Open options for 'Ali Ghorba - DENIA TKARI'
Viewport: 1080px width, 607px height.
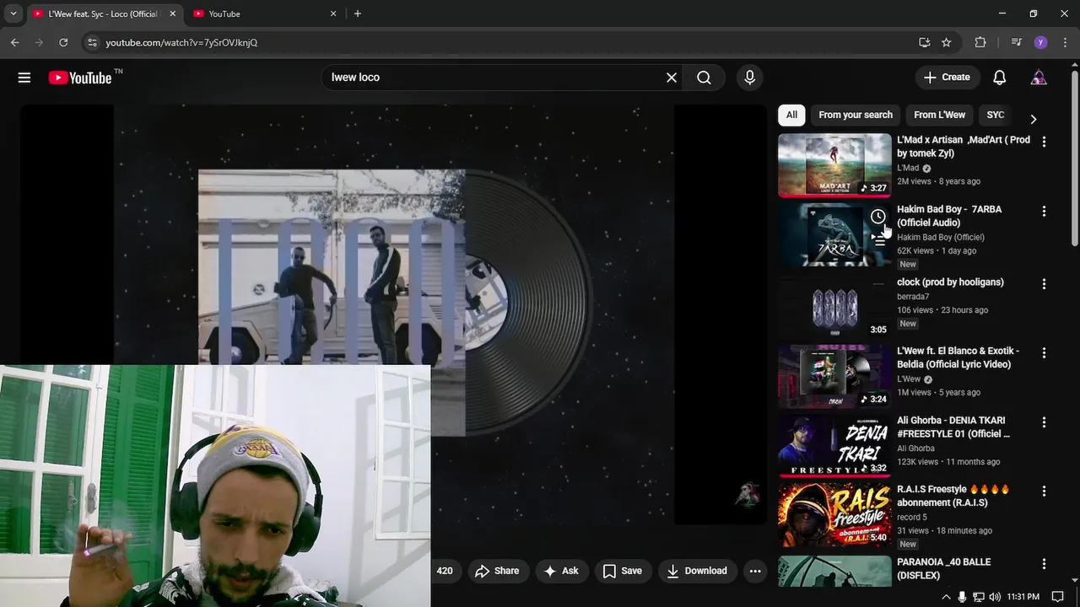(x=1044, y=422)
